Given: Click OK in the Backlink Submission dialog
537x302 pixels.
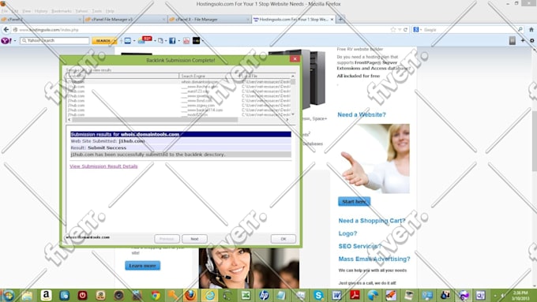Looking at the screenshot, I should pyautogui.click(x=284, y=239).
